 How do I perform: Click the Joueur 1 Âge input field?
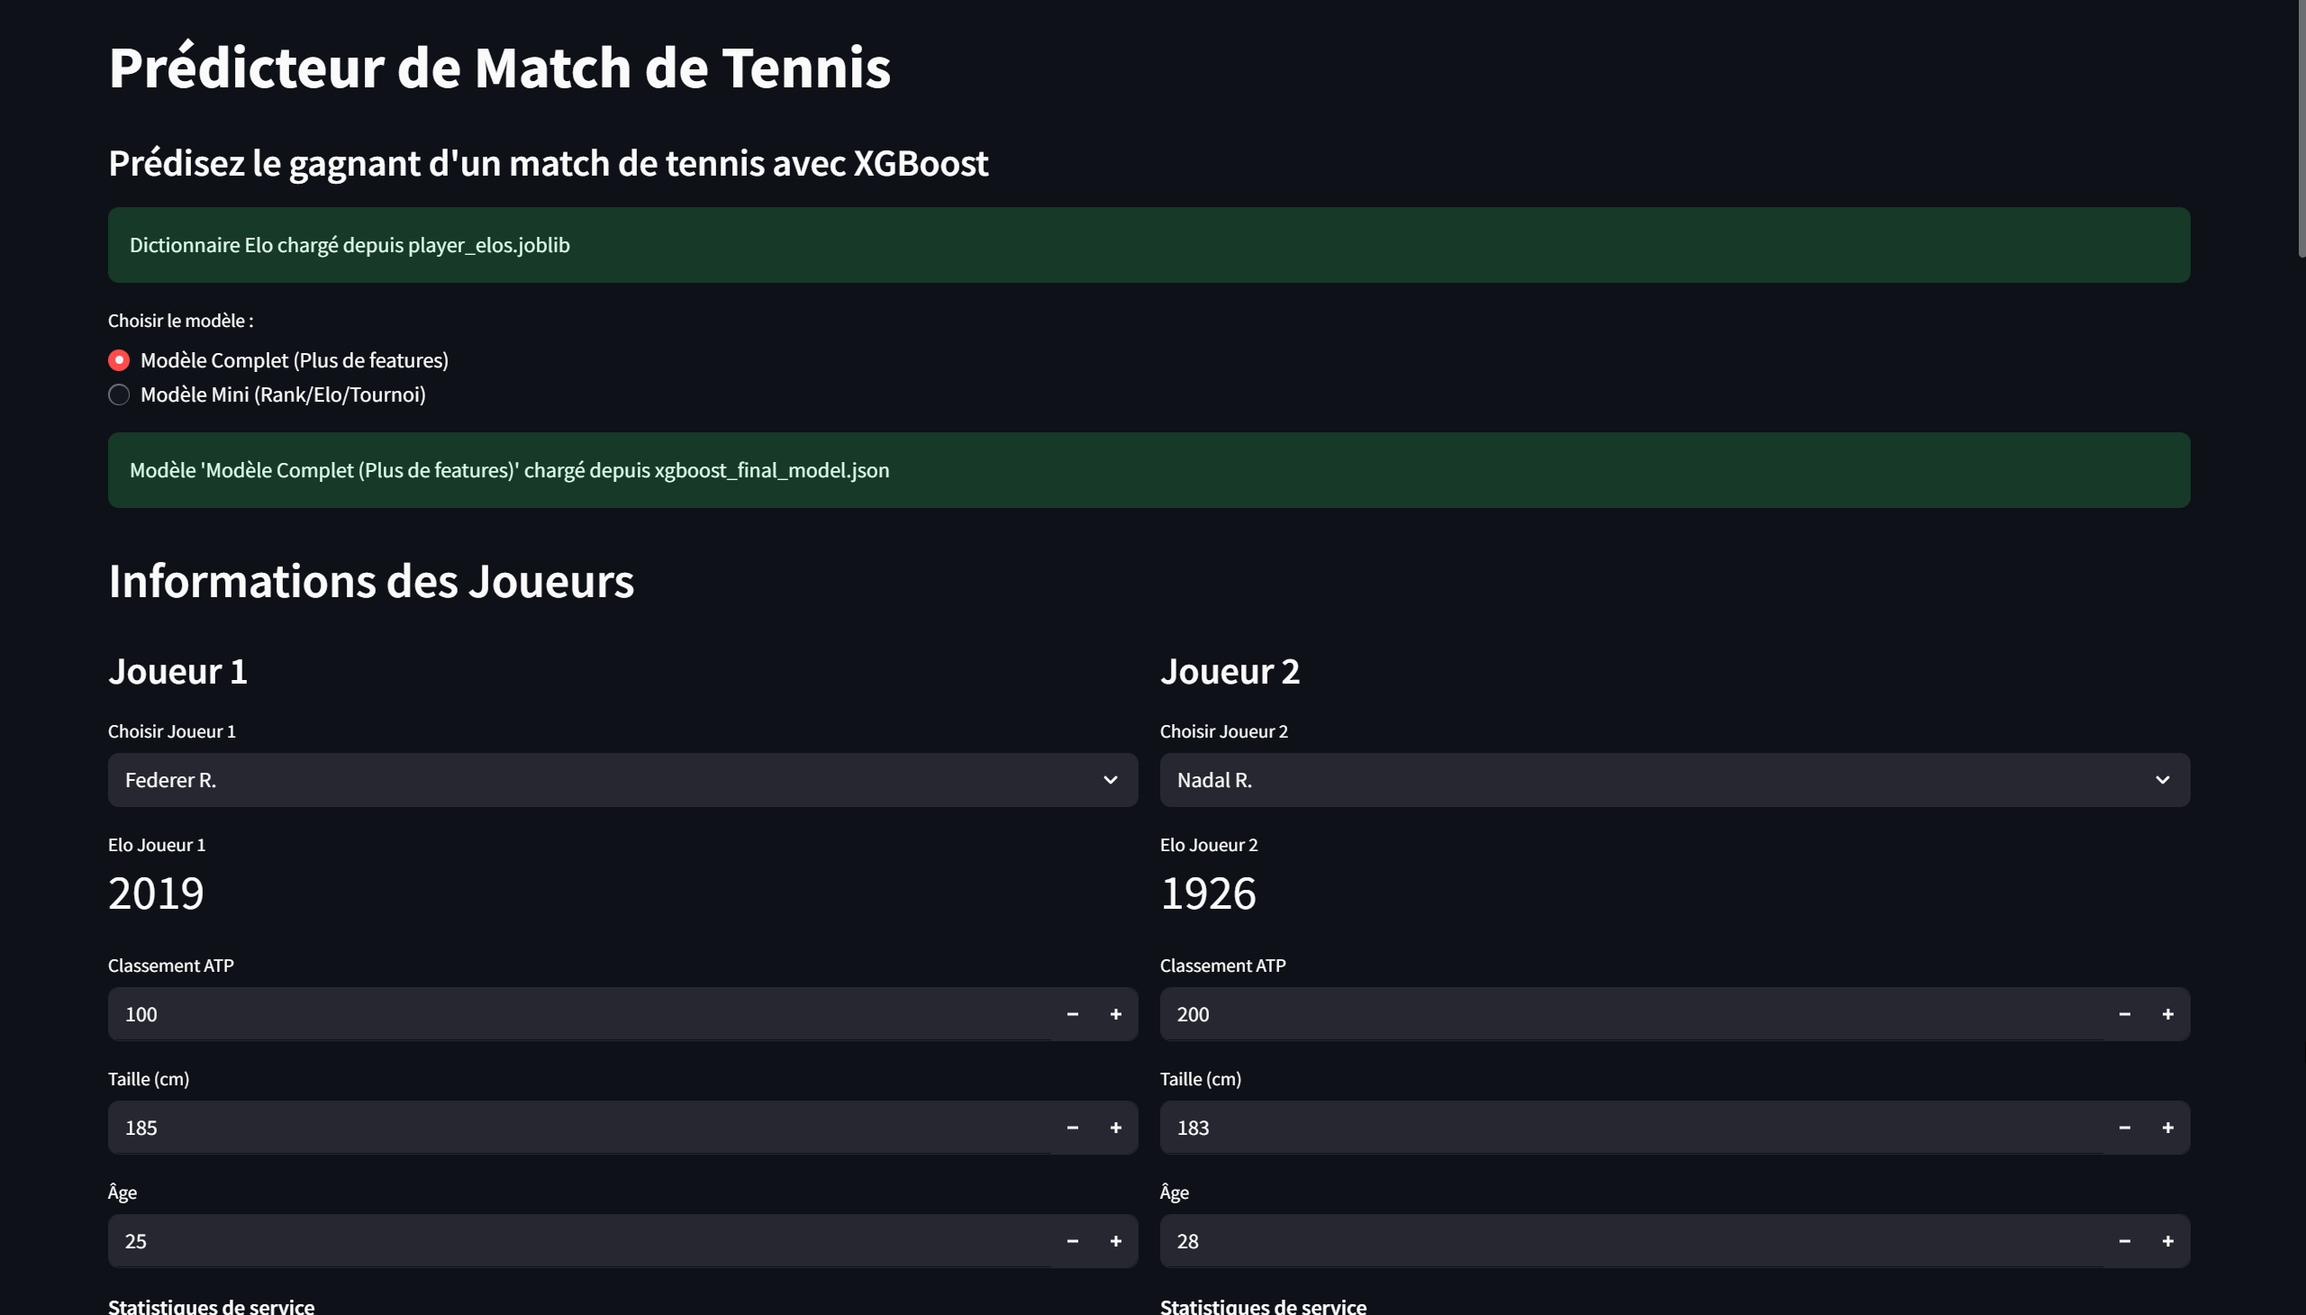578,1241
